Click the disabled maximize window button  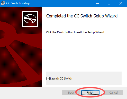click(x=109, y=3)
